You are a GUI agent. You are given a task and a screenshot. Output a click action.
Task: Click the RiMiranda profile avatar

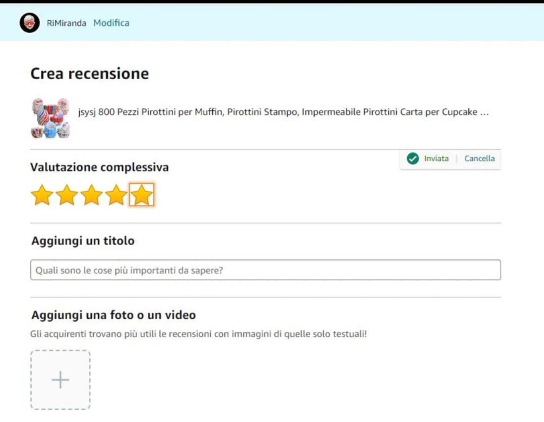coord(30,23)
